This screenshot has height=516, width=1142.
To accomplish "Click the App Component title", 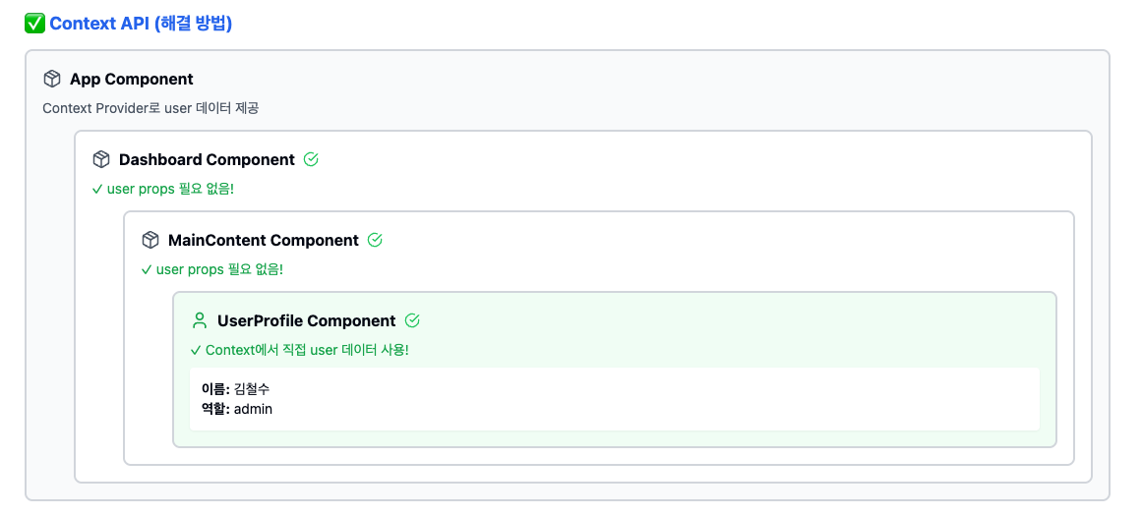I will (x=131, y=79).
